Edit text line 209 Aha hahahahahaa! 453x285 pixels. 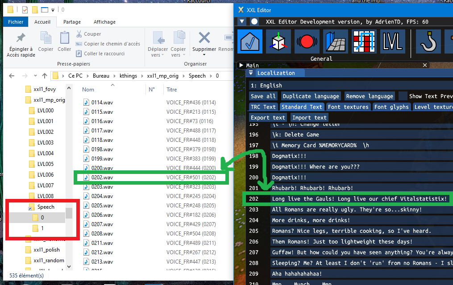(x=362, y=273)
